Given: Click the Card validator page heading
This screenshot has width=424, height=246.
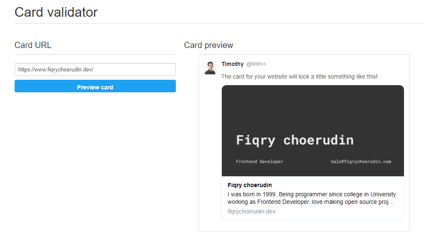Looking at the screenshot, I should (x=56, y=12).
